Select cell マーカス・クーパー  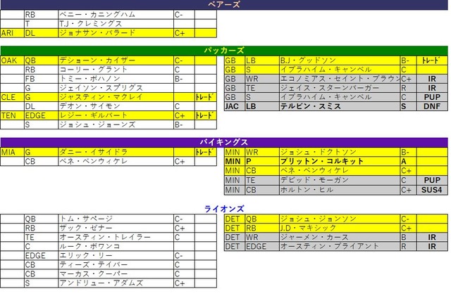(x=116, y=274)
